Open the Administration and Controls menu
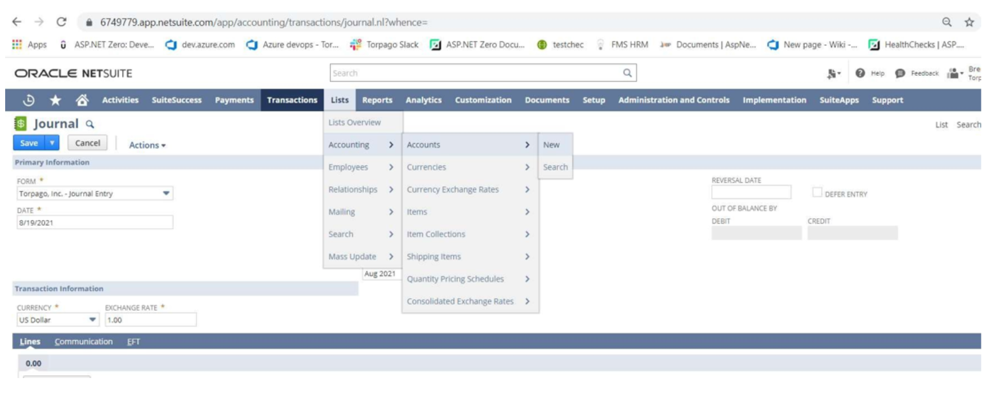 pyautogui.click(x=674, y=100)
